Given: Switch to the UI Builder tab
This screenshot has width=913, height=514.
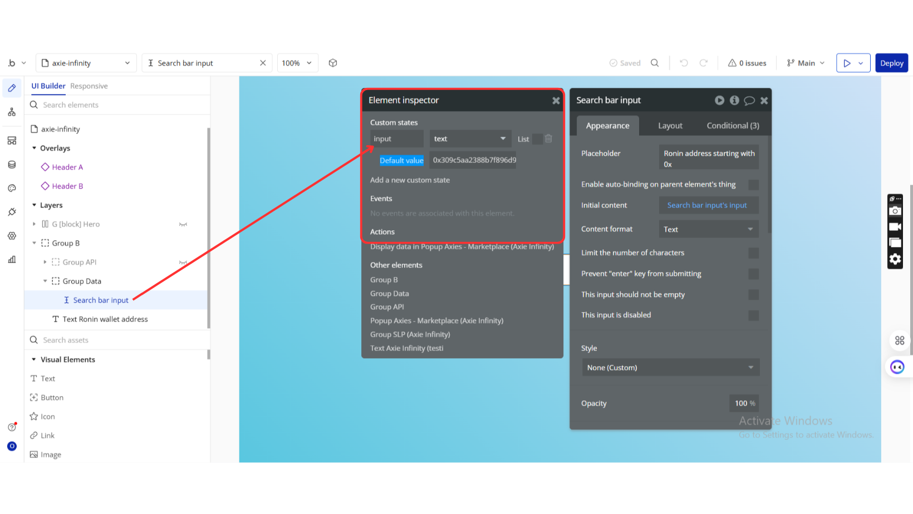Looking at the screenshot, I should (x=48, y=86).
